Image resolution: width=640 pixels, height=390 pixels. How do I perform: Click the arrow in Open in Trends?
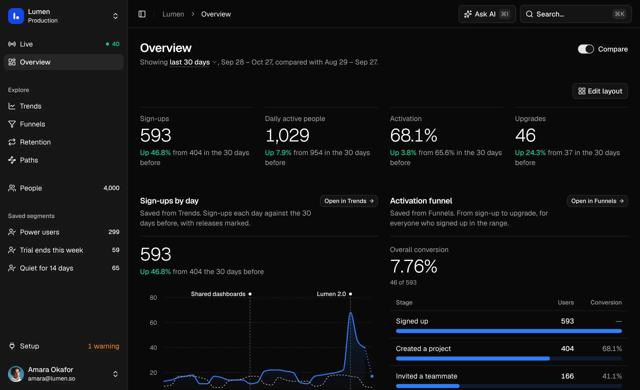pos(371,201)
